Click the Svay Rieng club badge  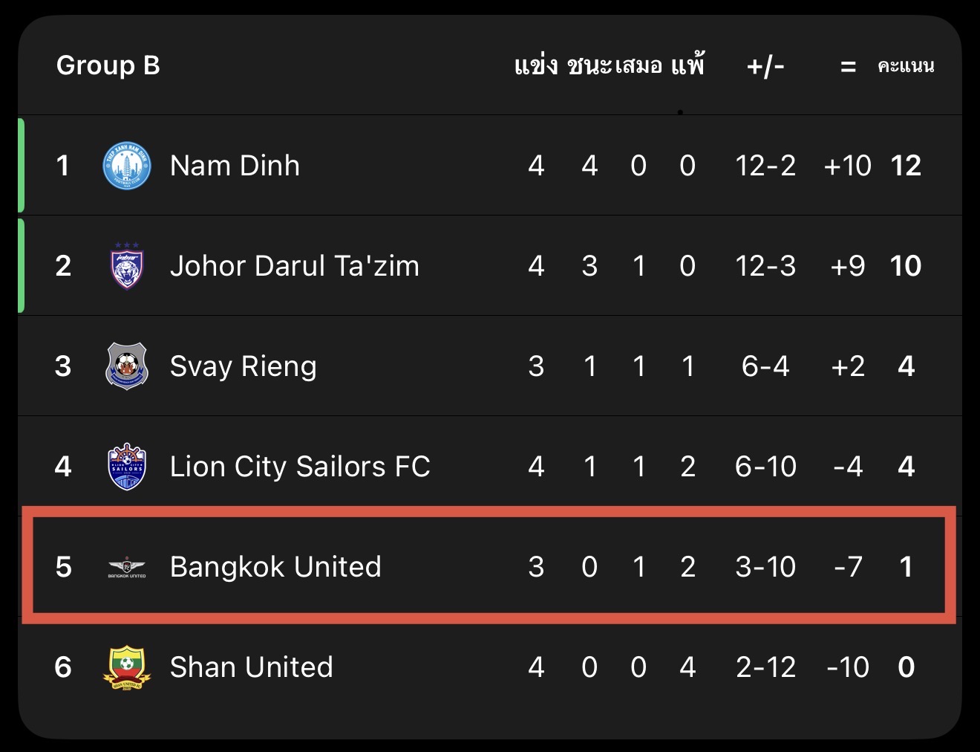point(127,366)
